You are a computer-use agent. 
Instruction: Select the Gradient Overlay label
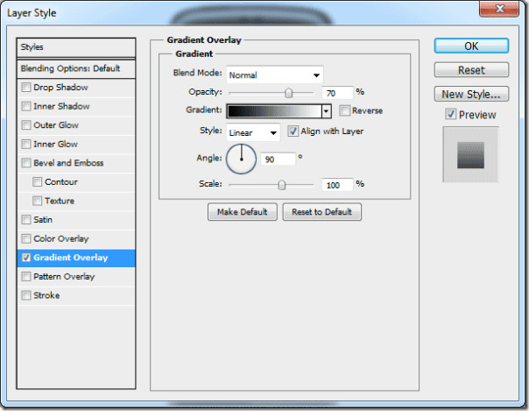point(71,258)
